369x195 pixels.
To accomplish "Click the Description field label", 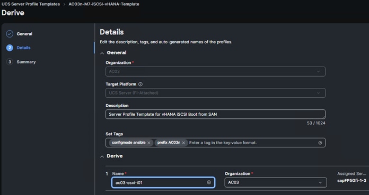I will click(117, 106).
